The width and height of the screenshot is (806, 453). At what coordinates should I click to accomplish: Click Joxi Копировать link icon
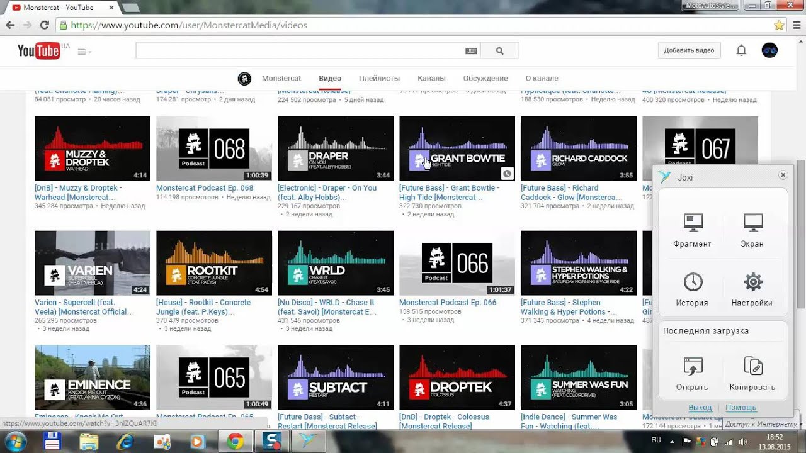pos(753,366)
